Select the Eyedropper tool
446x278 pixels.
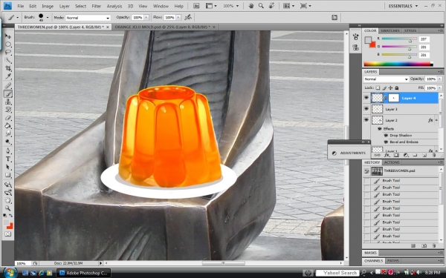[x=8, y=76]
